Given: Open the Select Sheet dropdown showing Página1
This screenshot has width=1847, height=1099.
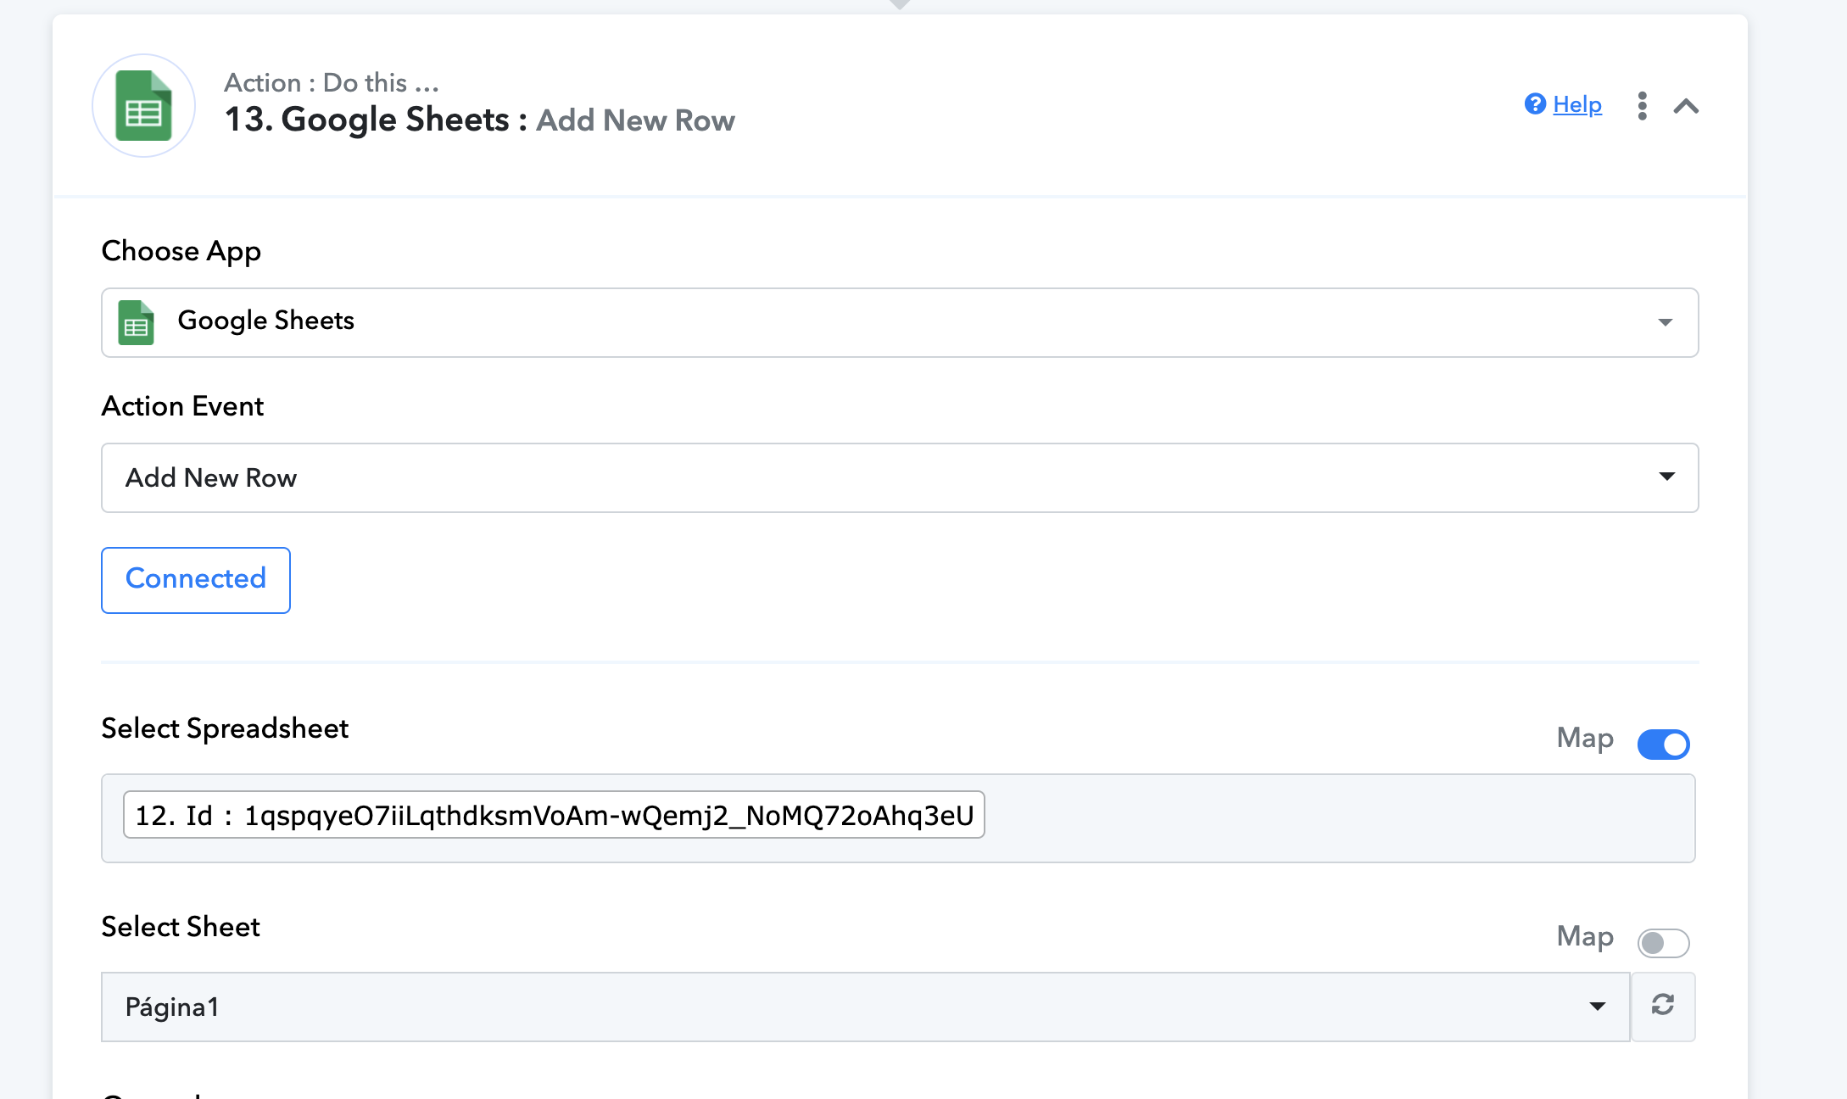Looking at the screenshot, I should click(x=866, y=1007).
